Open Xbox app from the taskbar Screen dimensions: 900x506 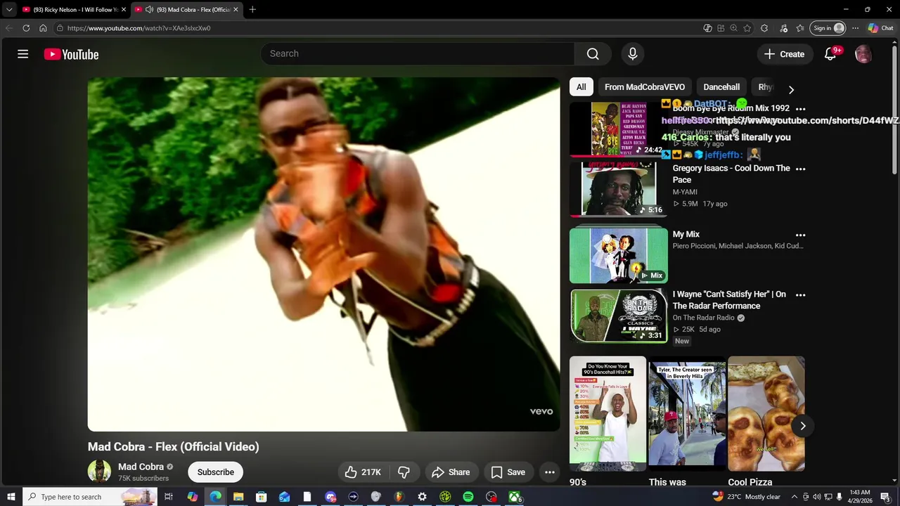point(515,497)
